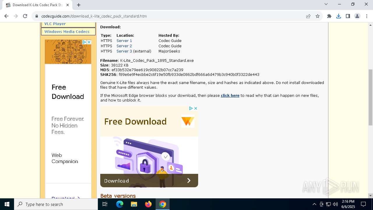Image resolution: width=373 pixels, height=210 pixels.
Task: Share this page via toolbar icon
Action: pyautogui.click(x=308, y=16)
